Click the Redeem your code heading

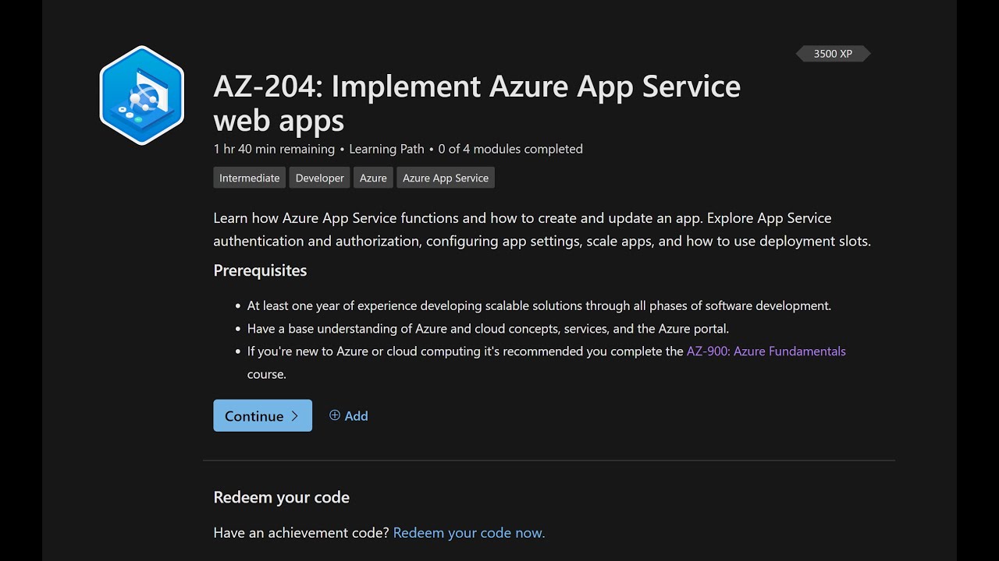pos(282,497)
